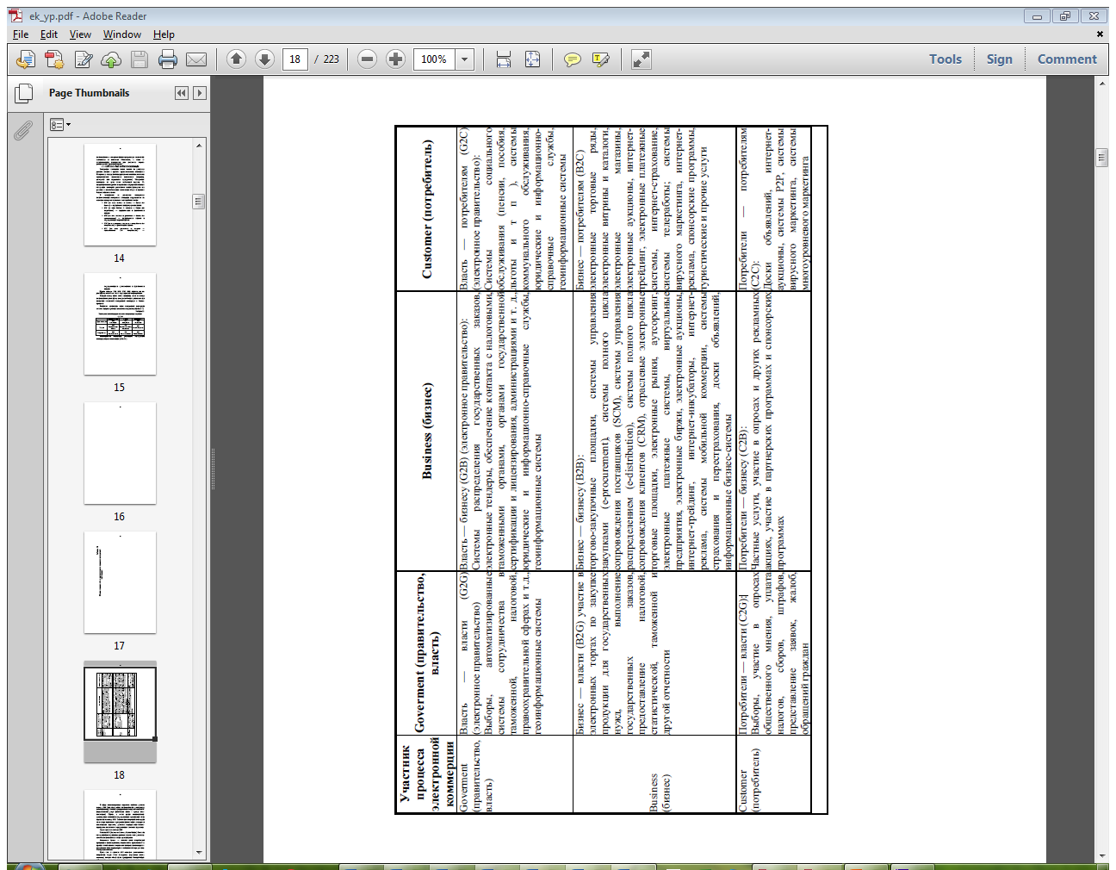
Task: Close the document with the X
Action: click(x=1100, y=34)
